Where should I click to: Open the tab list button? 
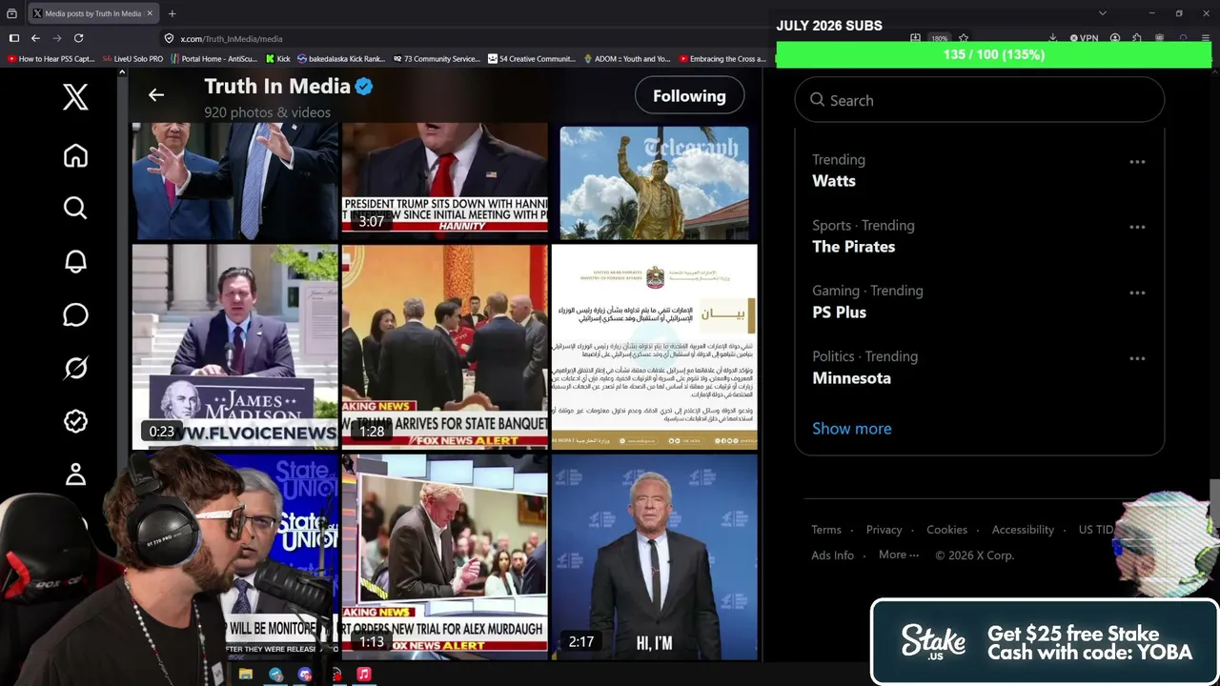(x=11, y=13)
